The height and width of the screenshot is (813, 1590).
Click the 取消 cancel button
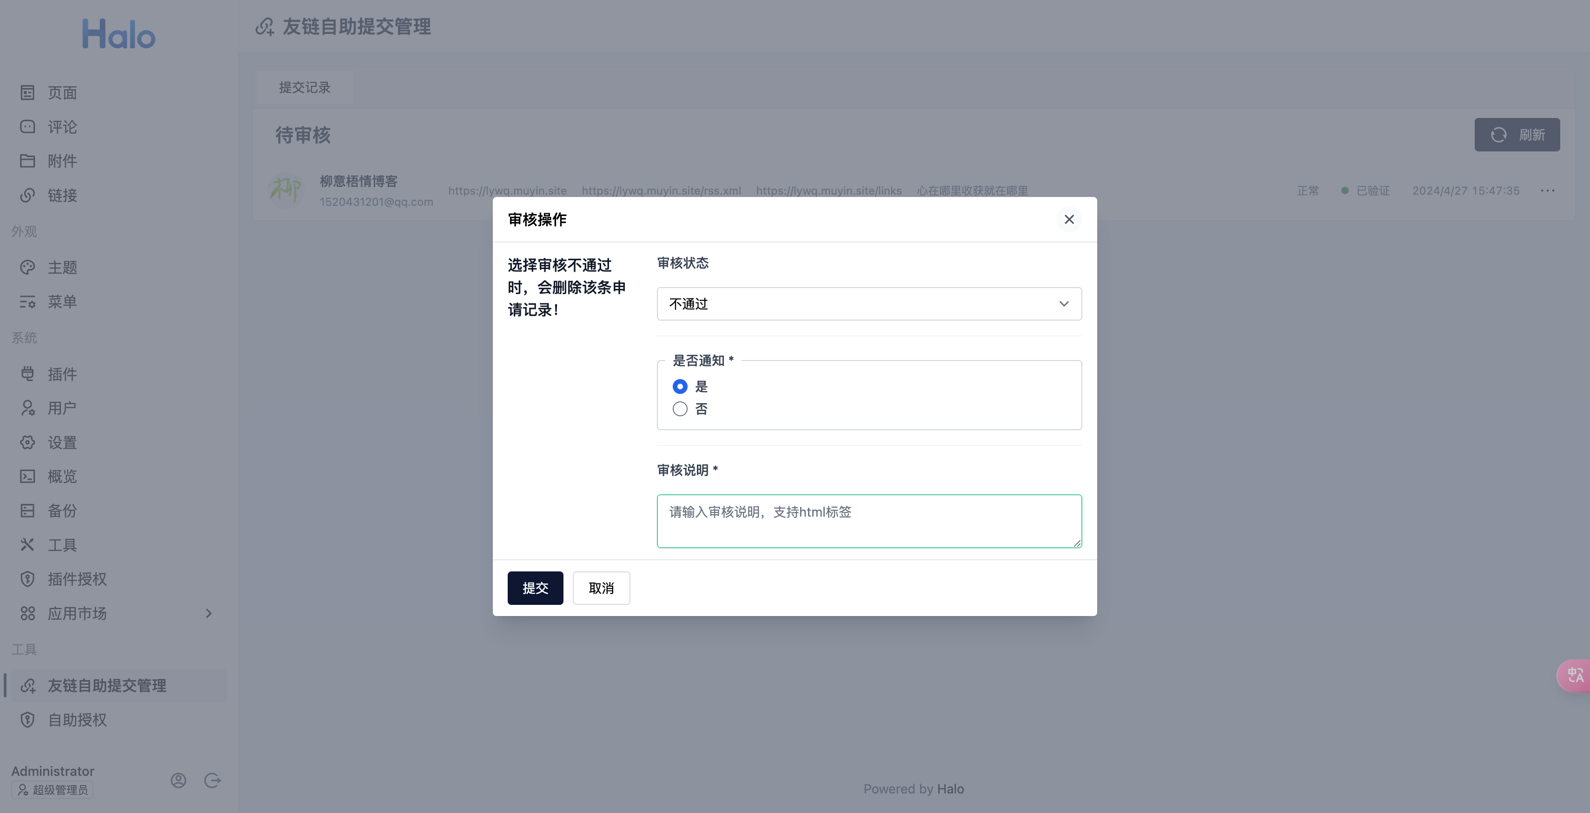(x=601, y=588)
